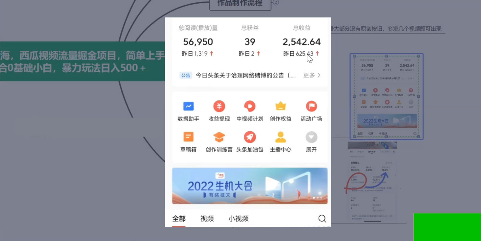Open the 活动广场 flag icon

click(311, 106)
